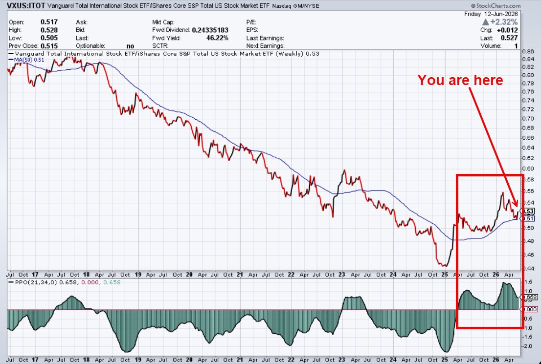Select the Prev Close value 0.515
This screenshot has width=541, height=364.
click(x=49, y=46)
